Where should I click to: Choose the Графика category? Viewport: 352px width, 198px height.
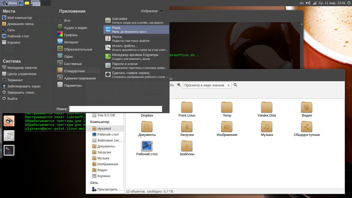(x=78, y=35)
